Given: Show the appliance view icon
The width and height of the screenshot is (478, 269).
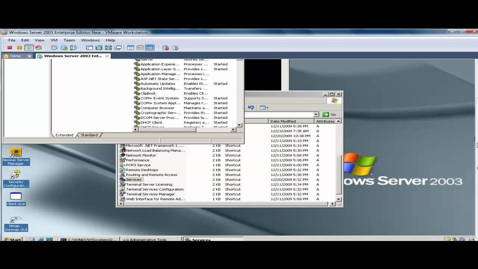Looking at the screenshot, I should [140, 48].
